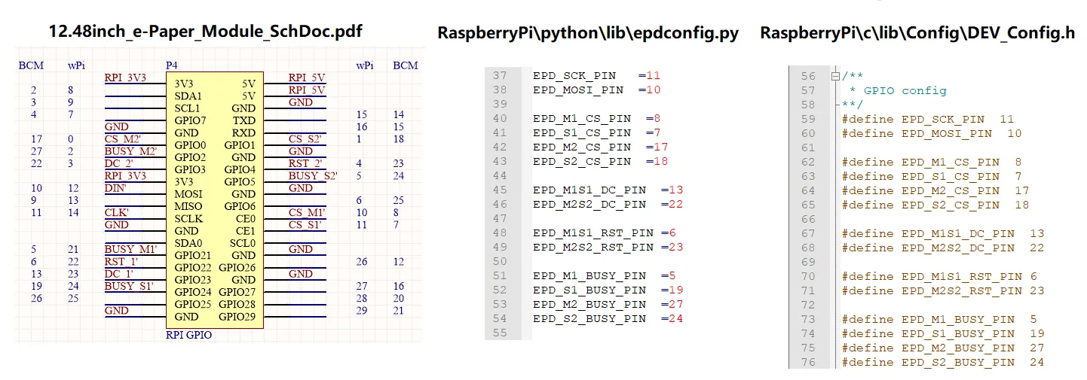Select the DC_1' net label
This screenshot has width=1087, height=380.
(119, 273)
